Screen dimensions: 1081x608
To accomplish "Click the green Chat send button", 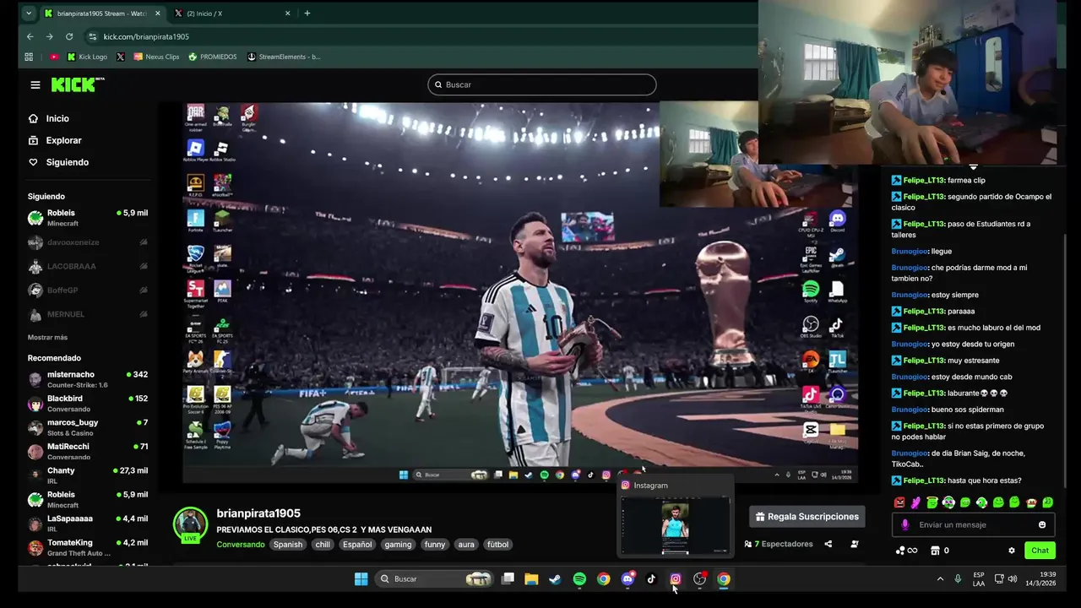I will coord(1040,551).
